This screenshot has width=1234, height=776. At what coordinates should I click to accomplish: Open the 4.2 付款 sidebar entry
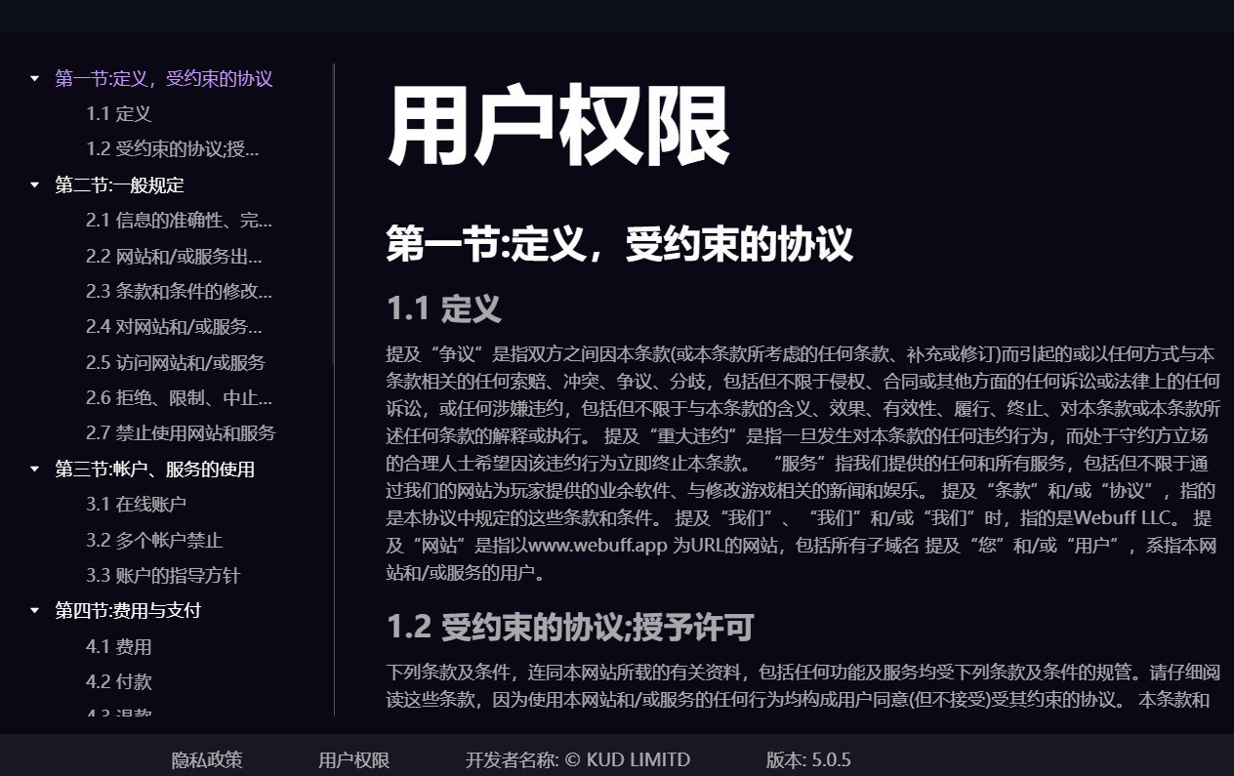[x=117, y=681]
